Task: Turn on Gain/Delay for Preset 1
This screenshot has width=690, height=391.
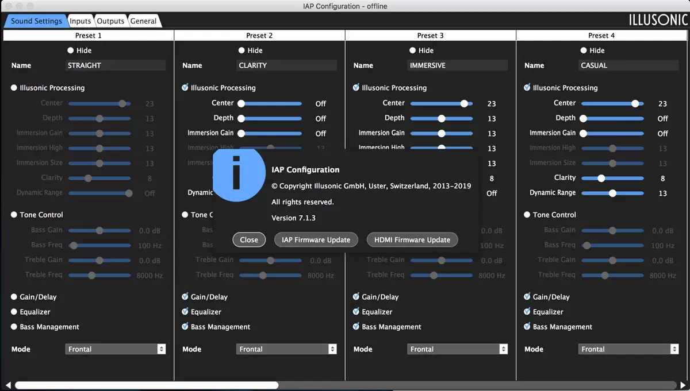Action: 14,297
